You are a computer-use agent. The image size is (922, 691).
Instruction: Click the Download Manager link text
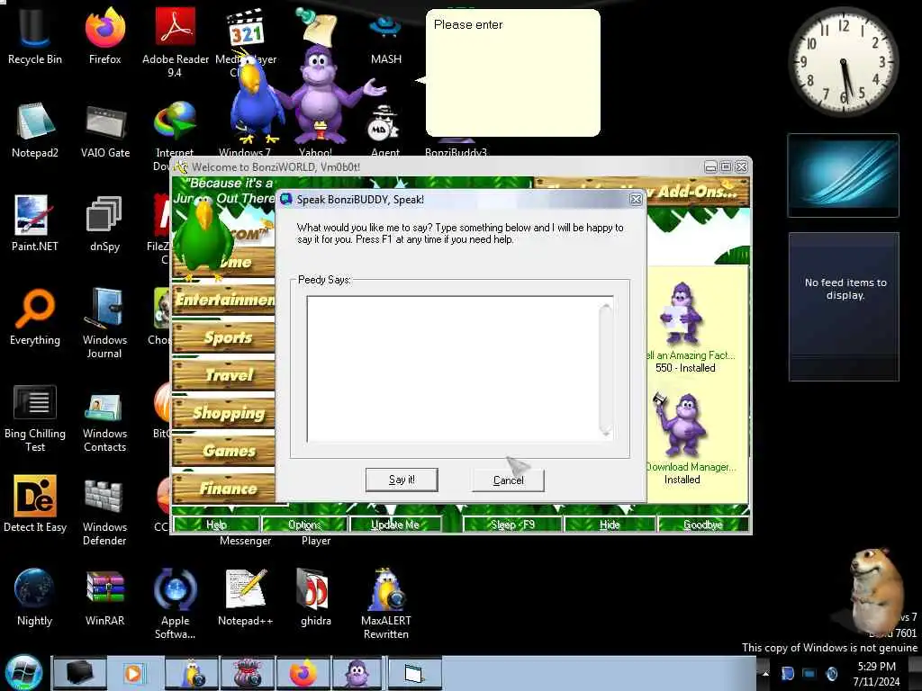pyautogui.click(x=691, y=467)
